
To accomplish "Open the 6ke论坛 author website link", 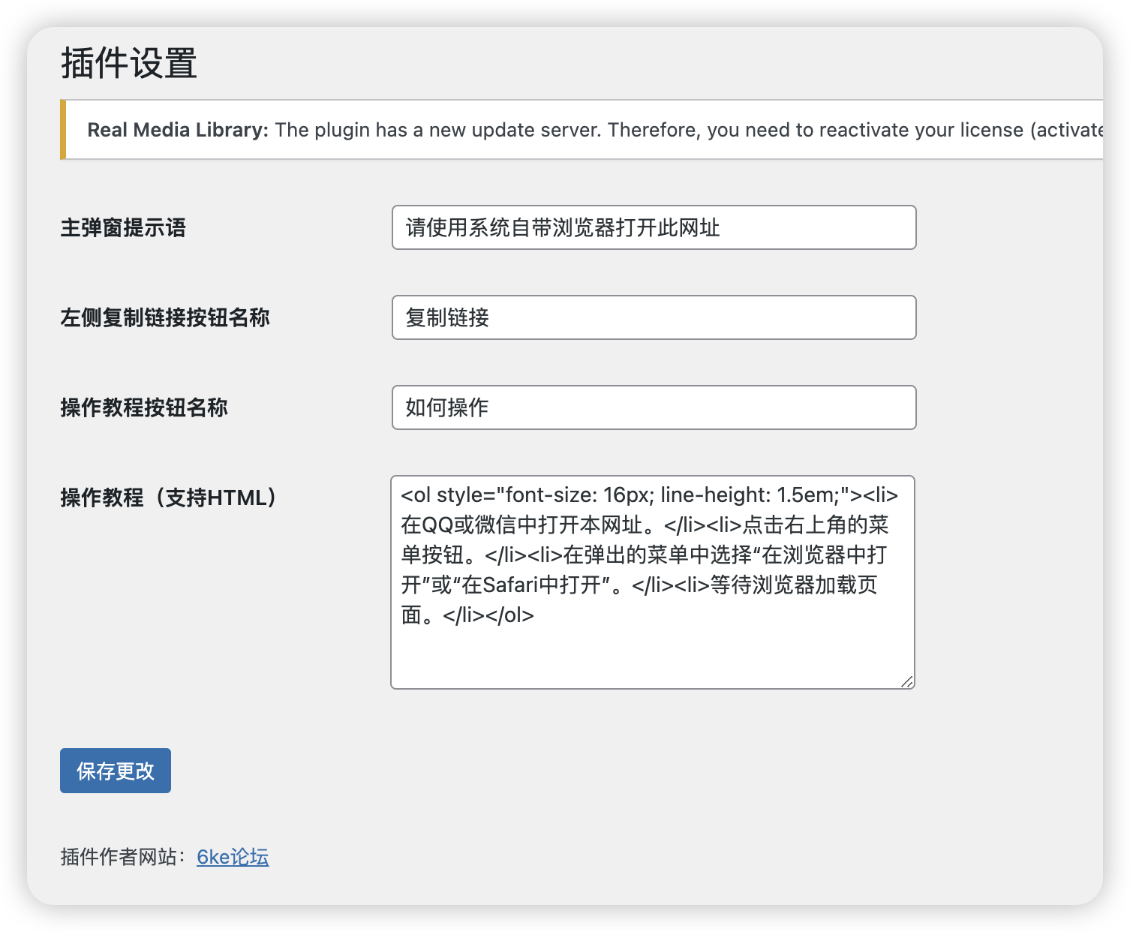I will click(x=233, y=857).
